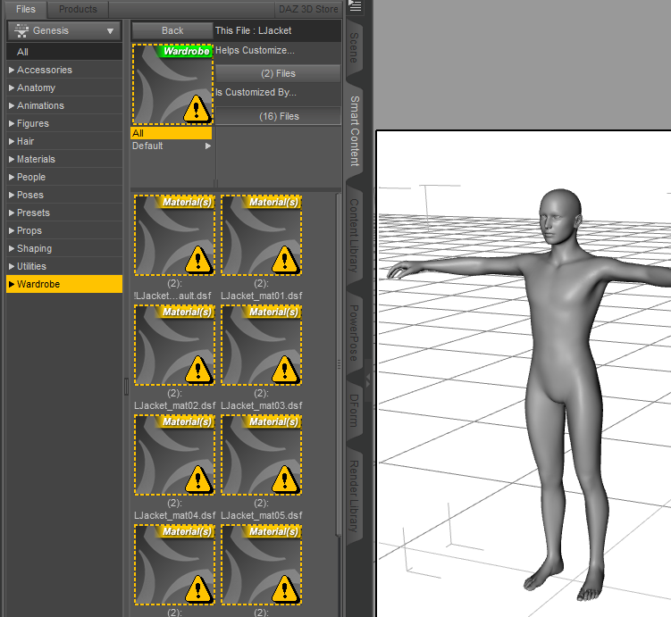Select the !LJacket...ault.dsf material thumbnail
The height and width of the screenshot is (617, 671).
tap(174, 235)
